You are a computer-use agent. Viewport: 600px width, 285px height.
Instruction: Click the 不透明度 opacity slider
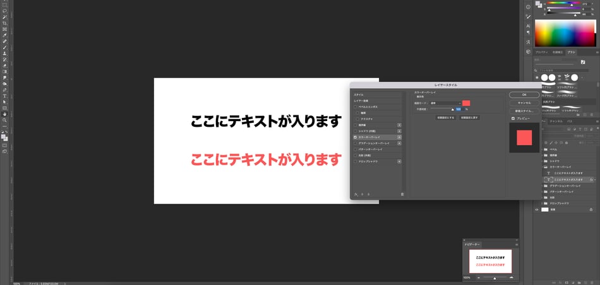click(441, 110)
